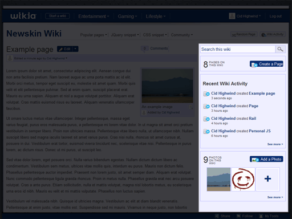
Task: Click the Create a Page button
Action: click(266, 64)
